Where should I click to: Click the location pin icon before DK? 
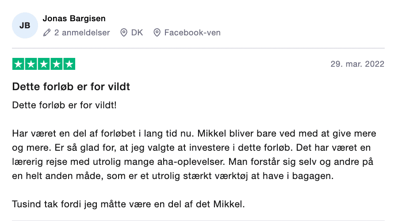(124, 33)
